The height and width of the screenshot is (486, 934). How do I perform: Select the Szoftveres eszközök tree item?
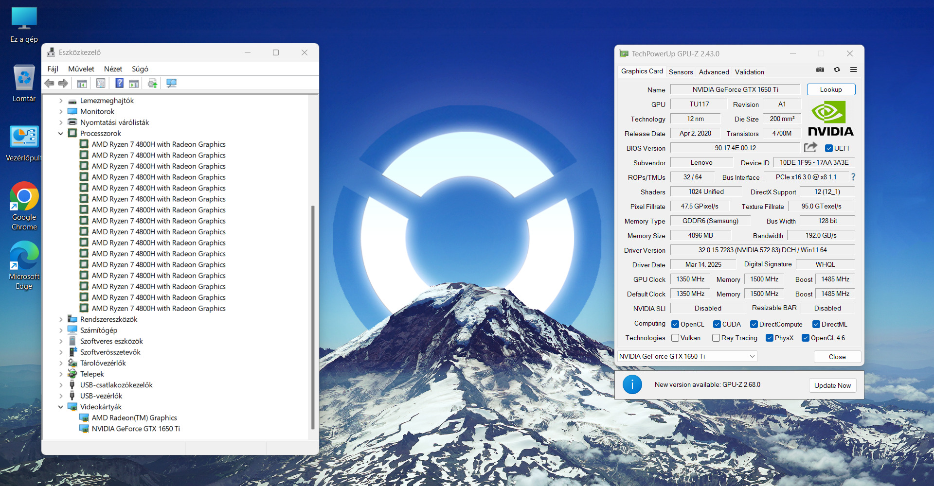[111, 341]
